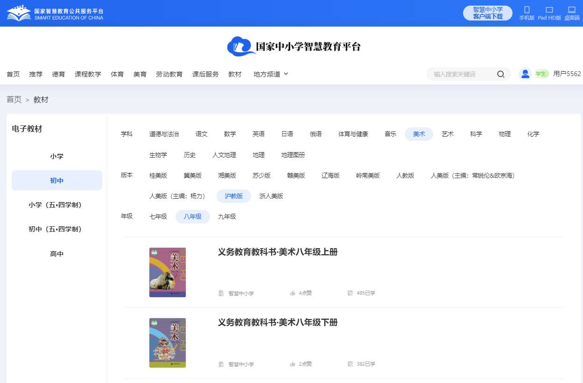Open the 美术八年级下册 cover thumbnail
Viewport: 583px width, 383px height.
168,343
